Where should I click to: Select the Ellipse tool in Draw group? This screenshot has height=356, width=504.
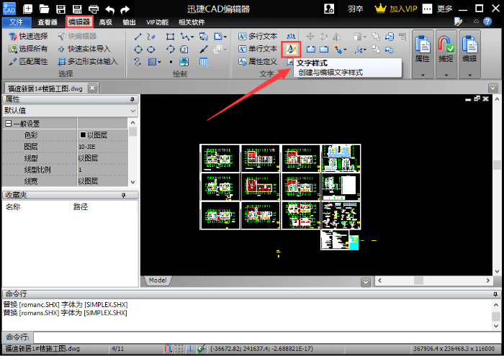[x=150, y=50]
